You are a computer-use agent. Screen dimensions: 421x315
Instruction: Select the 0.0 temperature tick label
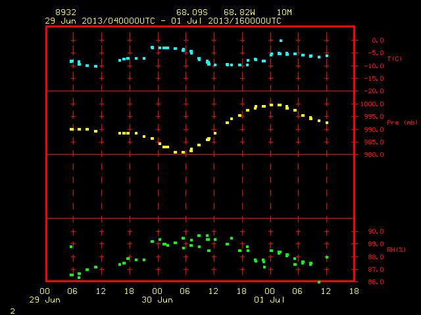[x=378, y=41]
